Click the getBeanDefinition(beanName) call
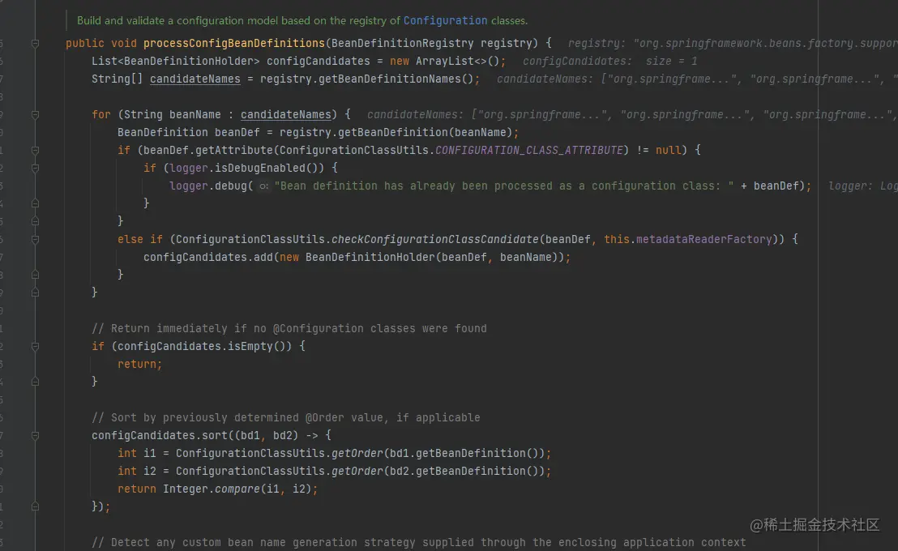This screenshot has height=551, width=898. (425, 132)
